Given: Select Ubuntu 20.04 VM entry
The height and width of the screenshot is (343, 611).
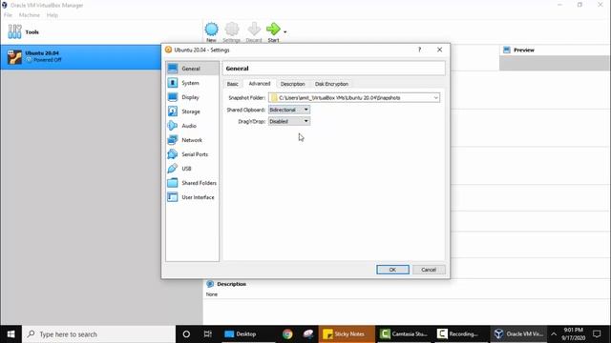Looking at the screenshot, I should coord(81,57).
